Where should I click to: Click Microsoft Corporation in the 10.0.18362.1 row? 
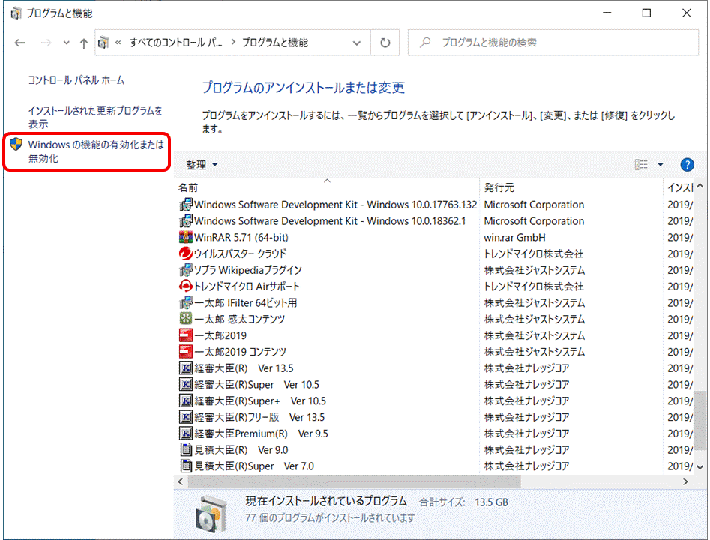534,221
